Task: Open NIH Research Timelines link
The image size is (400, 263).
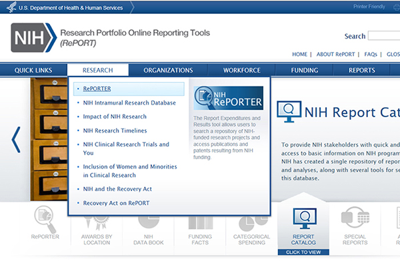Action: tap(115, 131)
